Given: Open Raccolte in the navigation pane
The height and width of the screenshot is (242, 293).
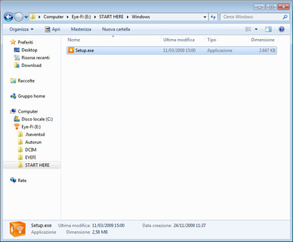Looking at the screenshot, I should [26, 81].
